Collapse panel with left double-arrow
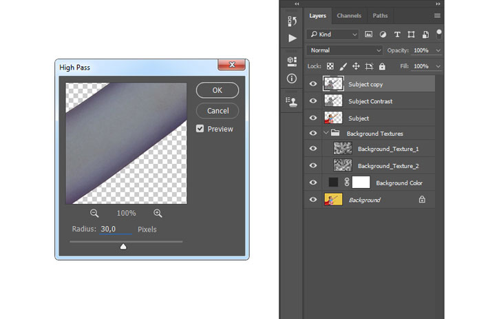This screenshot has width=499, height=319. point(297,4)
